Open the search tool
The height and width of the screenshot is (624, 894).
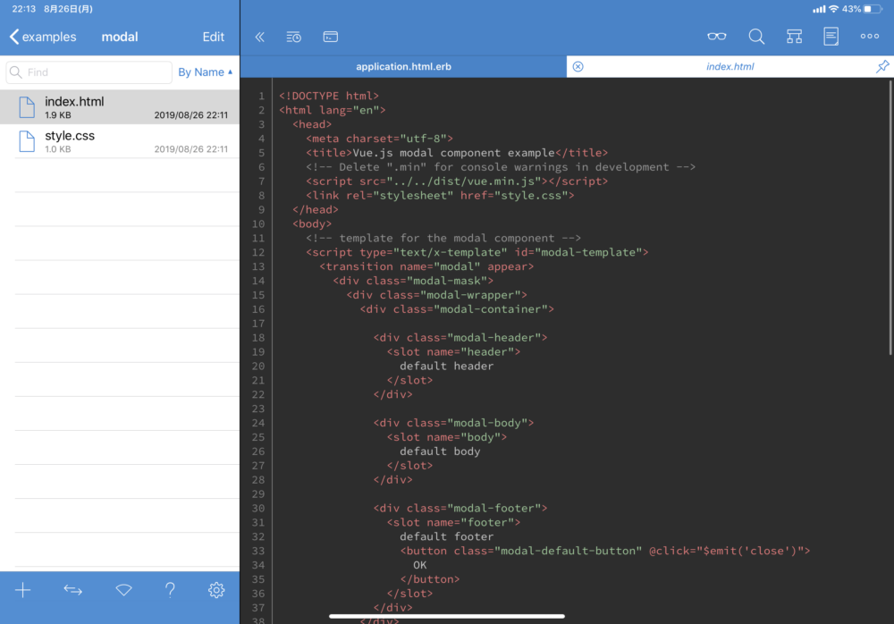click(755, 37)
